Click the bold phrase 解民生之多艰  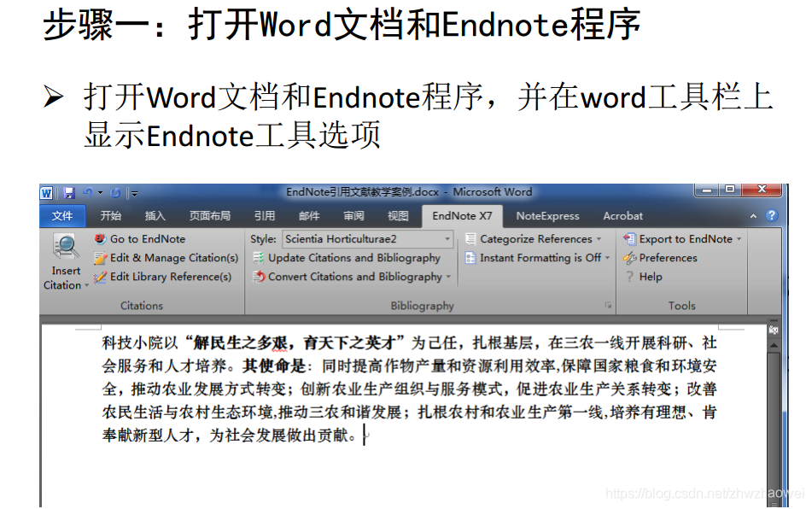(240, 342)
